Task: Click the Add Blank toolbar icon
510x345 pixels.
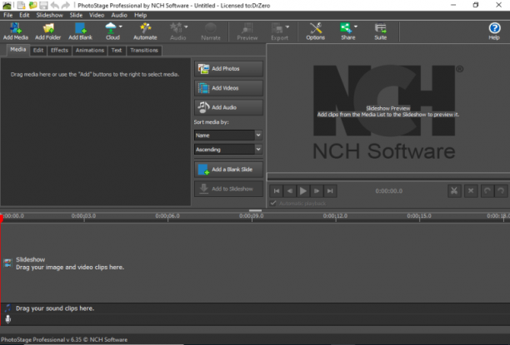Action: coord(80,32)
